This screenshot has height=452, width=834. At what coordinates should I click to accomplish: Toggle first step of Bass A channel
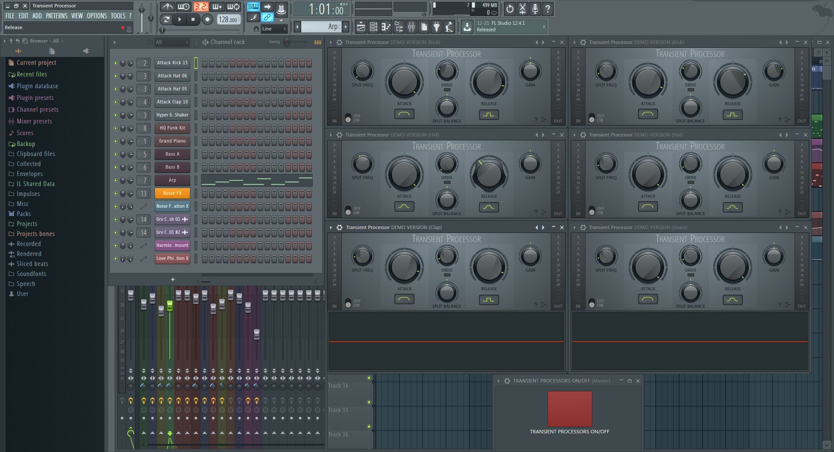pyautogui.click(x=205, y=154)
